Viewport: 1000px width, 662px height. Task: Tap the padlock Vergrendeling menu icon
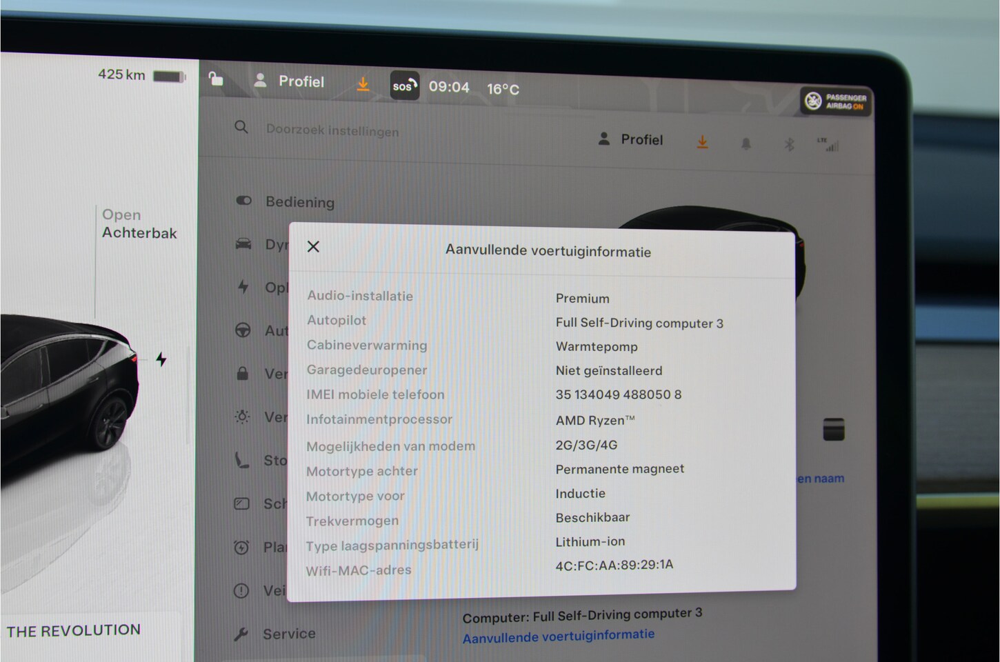coord(242,373)
